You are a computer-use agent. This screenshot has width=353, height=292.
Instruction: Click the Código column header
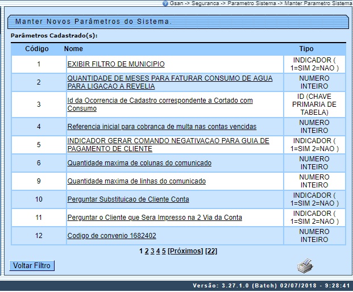coord(37,49)
